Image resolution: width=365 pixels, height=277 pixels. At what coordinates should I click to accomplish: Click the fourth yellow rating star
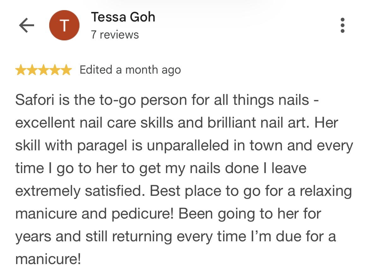click(x=55, y=70)
